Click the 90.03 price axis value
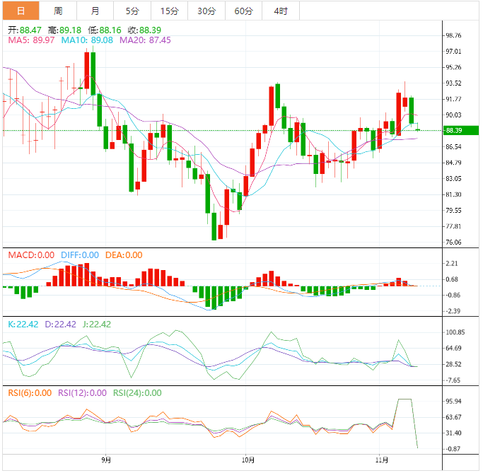Viewport: 483px width, 473px height. (x=453, y=115)
